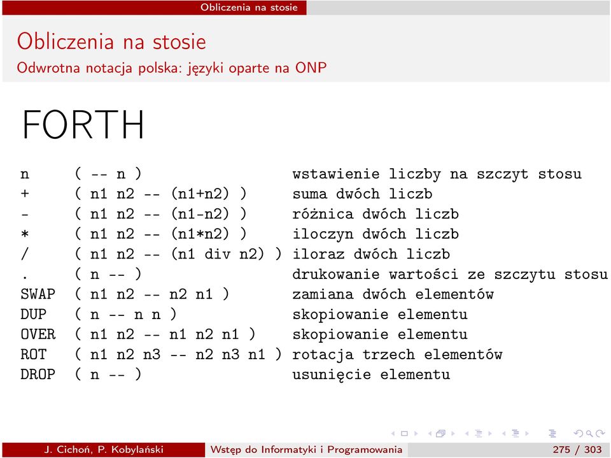Click the subtitle 'Odwrotna notacja polska: języki oparte na ONP'
Screen dimensions: 611x458
tap(171, 68)
